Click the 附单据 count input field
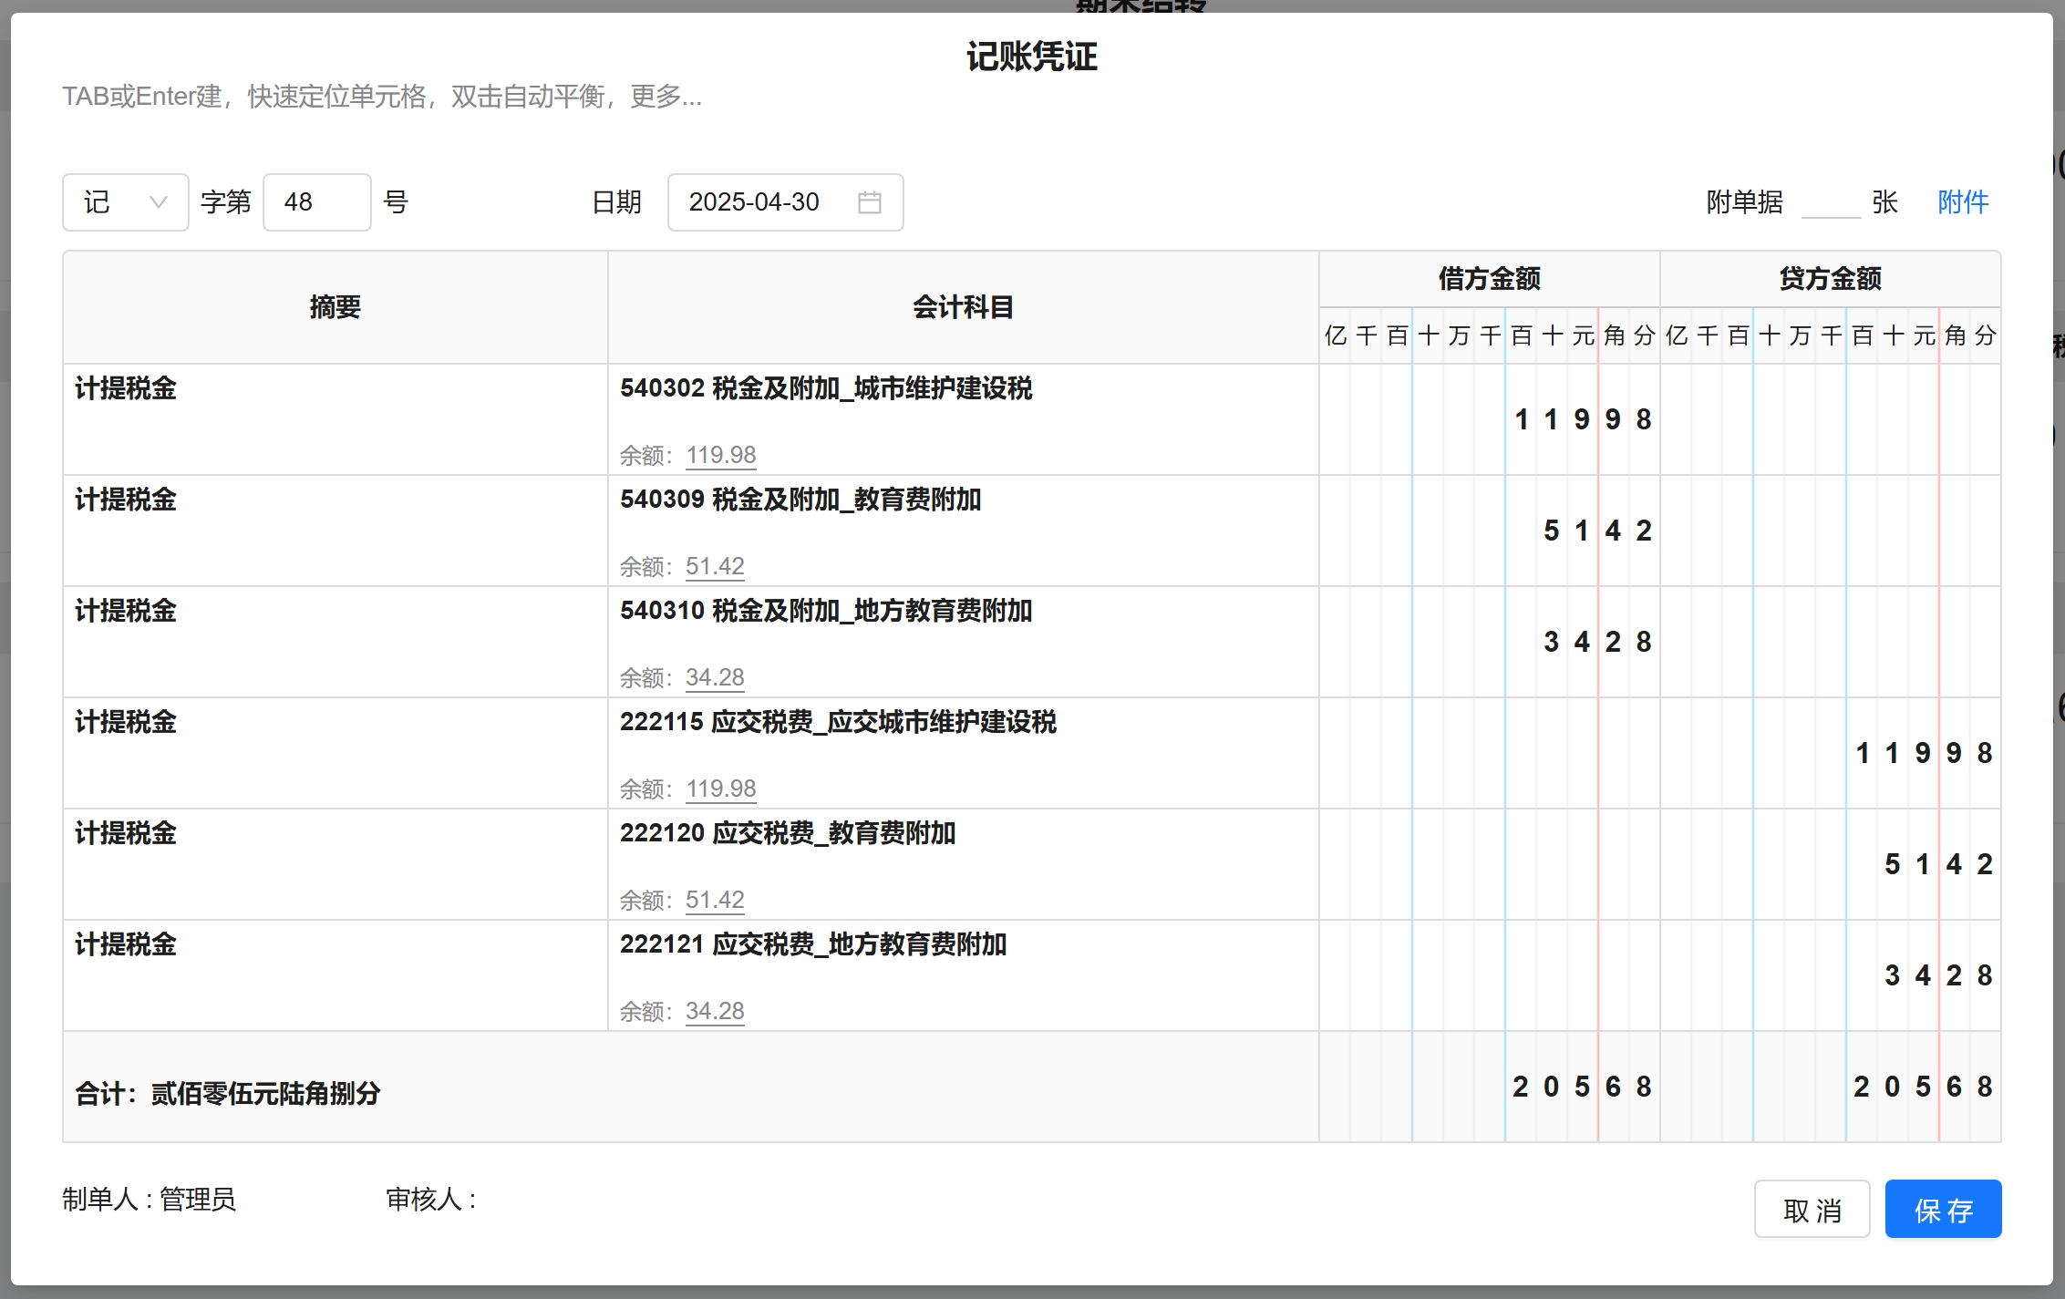The width and height of the screenshot is (2065, 1299). click(x=1830, y=202)
